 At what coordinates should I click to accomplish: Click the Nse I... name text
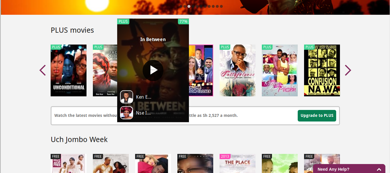coord(143,113)
